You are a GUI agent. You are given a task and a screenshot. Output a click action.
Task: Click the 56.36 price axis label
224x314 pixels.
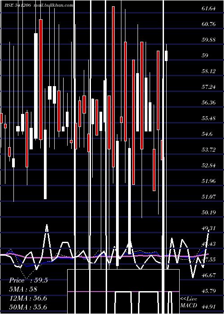pos(209,103)
